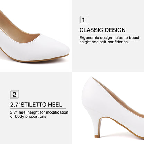Image resolution: width=144 pixels, height=144 pixels.
Task: Click the ergonomic design description text
Action: 109,40
